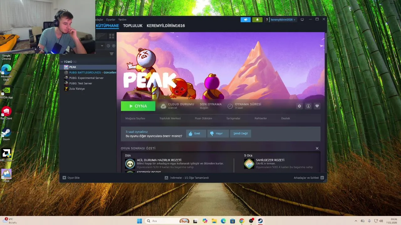
Task: Click the Şimdi Değil button
Action: tap(241, 133)
